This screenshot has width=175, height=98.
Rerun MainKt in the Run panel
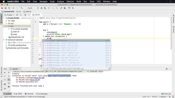point(5,73)
